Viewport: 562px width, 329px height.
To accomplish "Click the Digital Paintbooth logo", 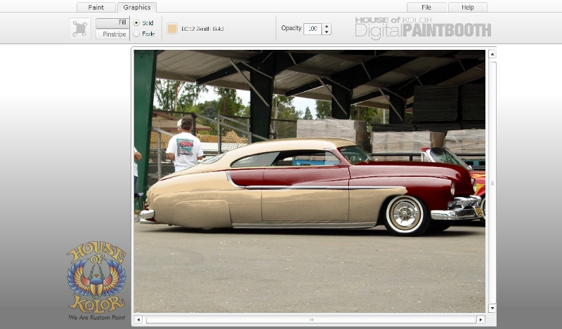I will click(422, 28).
